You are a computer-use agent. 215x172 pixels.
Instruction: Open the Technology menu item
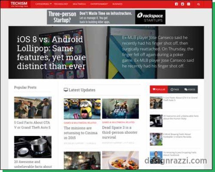pyautogui.click(x=61, y=4)
